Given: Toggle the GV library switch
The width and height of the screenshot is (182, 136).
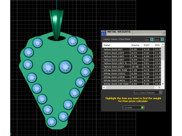Looking at the screenshot, I should pos(149,39).
